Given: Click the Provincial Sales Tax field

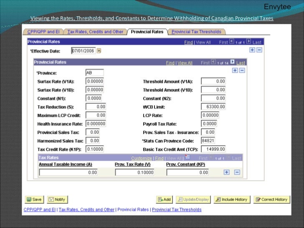Looking at the screenshot, I should click(92, 132).
